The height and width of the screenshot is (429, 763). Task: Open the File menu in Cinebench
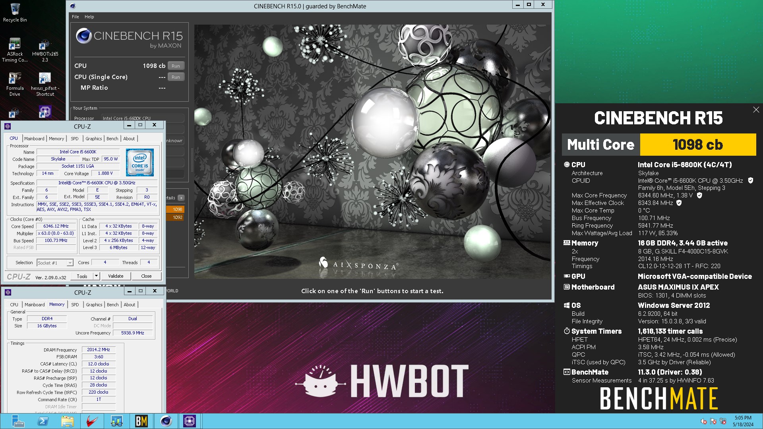coord(76,17)
